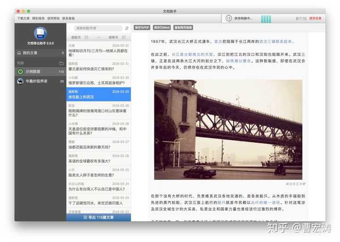340x242 pixels.
Task: Select 示例数据 list in sidebar
Action: click(x=40, y=72)
